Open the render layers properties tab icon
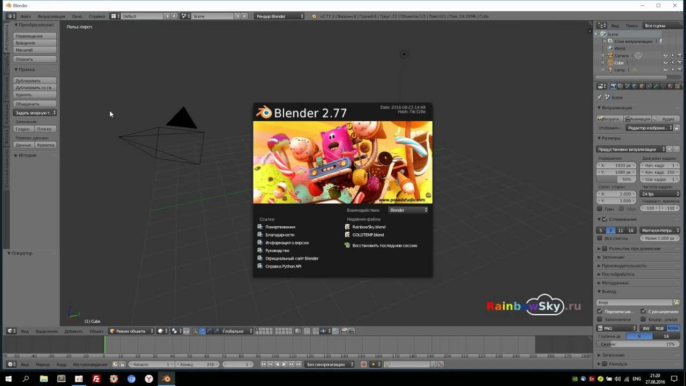This screenshot has width=686, height=386. pyautogui.click(x=620, y=86)
